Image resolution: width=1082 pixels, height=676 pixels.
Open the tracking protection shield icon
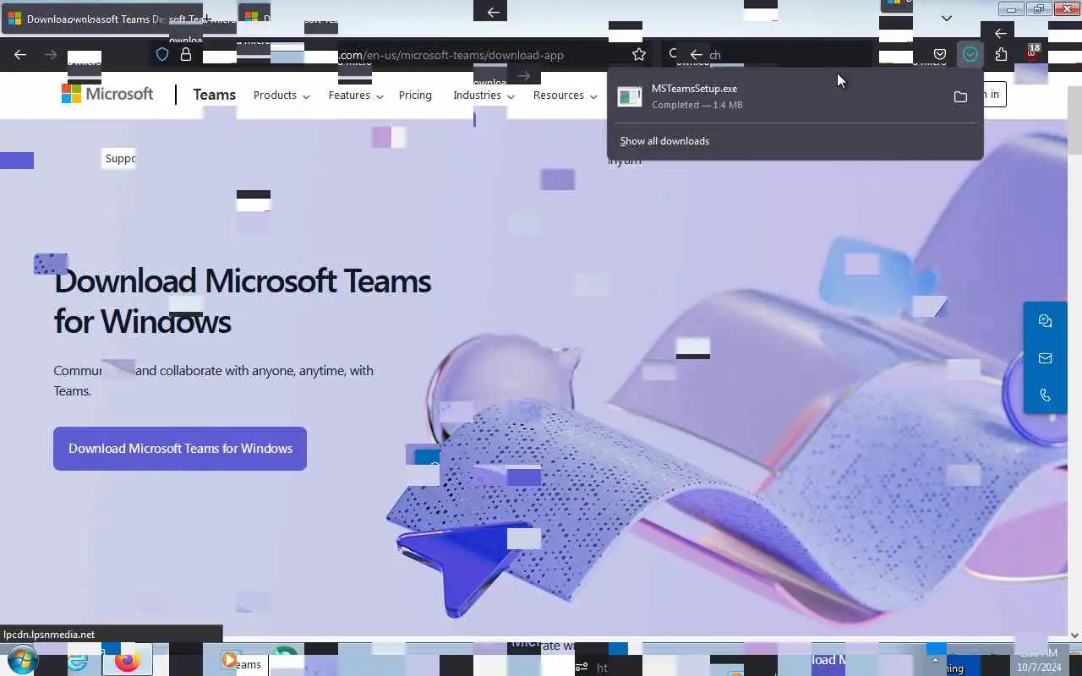162,55
